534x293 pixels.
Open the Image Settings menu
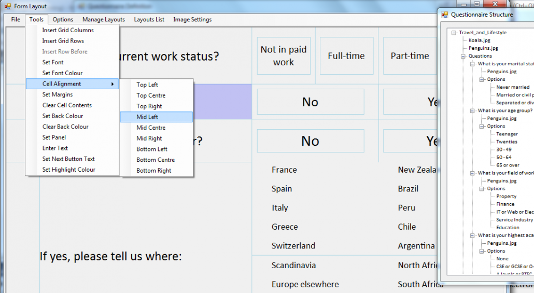[x=192, y=20]
